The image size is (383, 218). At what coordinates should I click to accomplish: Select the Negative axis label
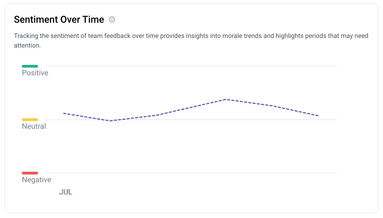[37, 180]
